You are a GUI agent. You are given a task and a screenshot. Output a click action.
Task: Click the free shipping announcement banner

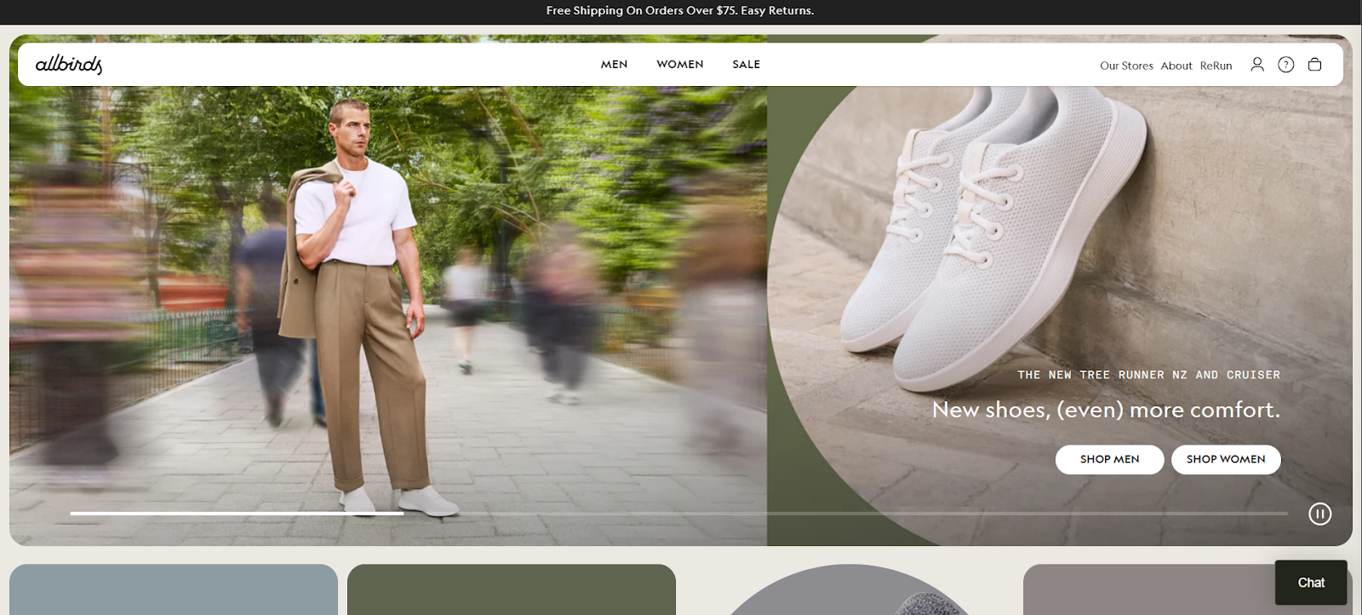pos(680,11)
